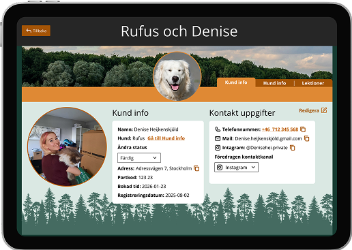Click the page title Rufus och Denise
This screenshot has height=250, width=352.
coord(179,31)
